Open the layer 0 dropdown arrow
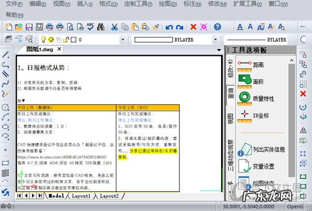312x211 pixels. (123, 40)
